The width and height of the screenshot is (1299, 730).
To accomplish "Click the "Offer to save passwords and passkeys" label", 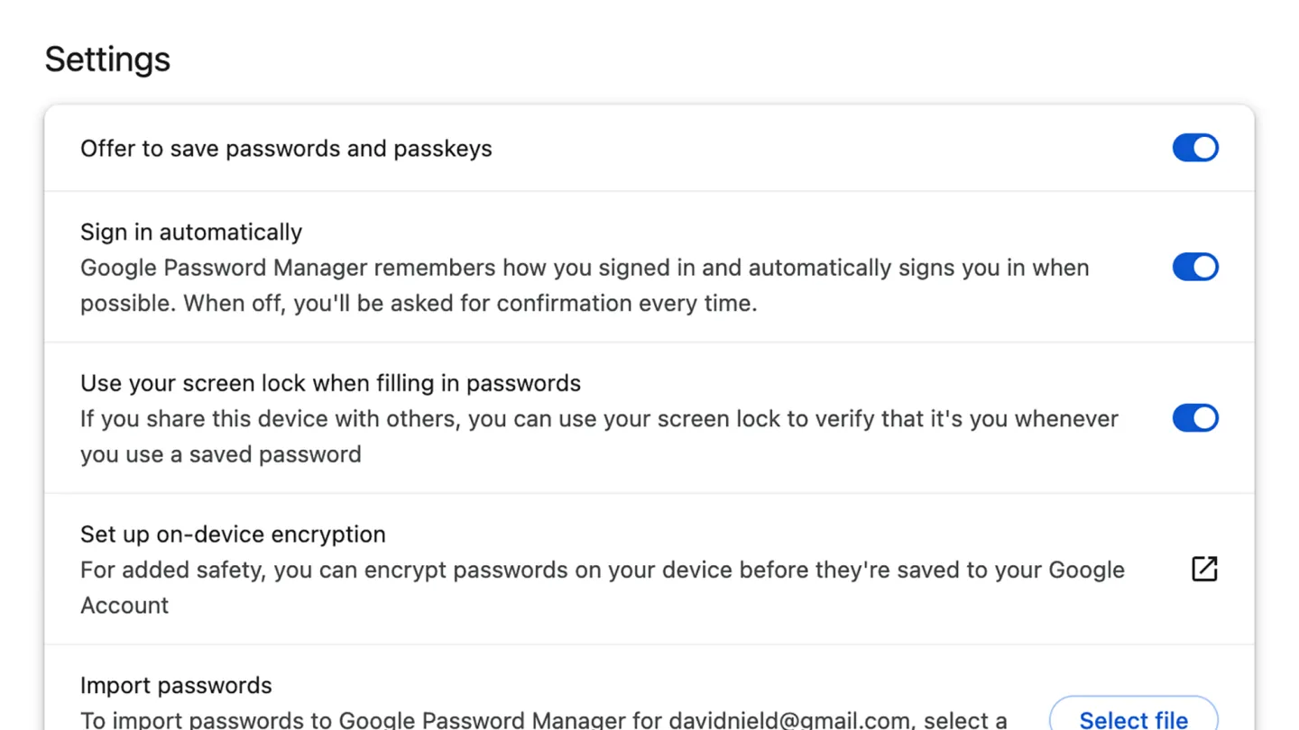I will [286, 149].
